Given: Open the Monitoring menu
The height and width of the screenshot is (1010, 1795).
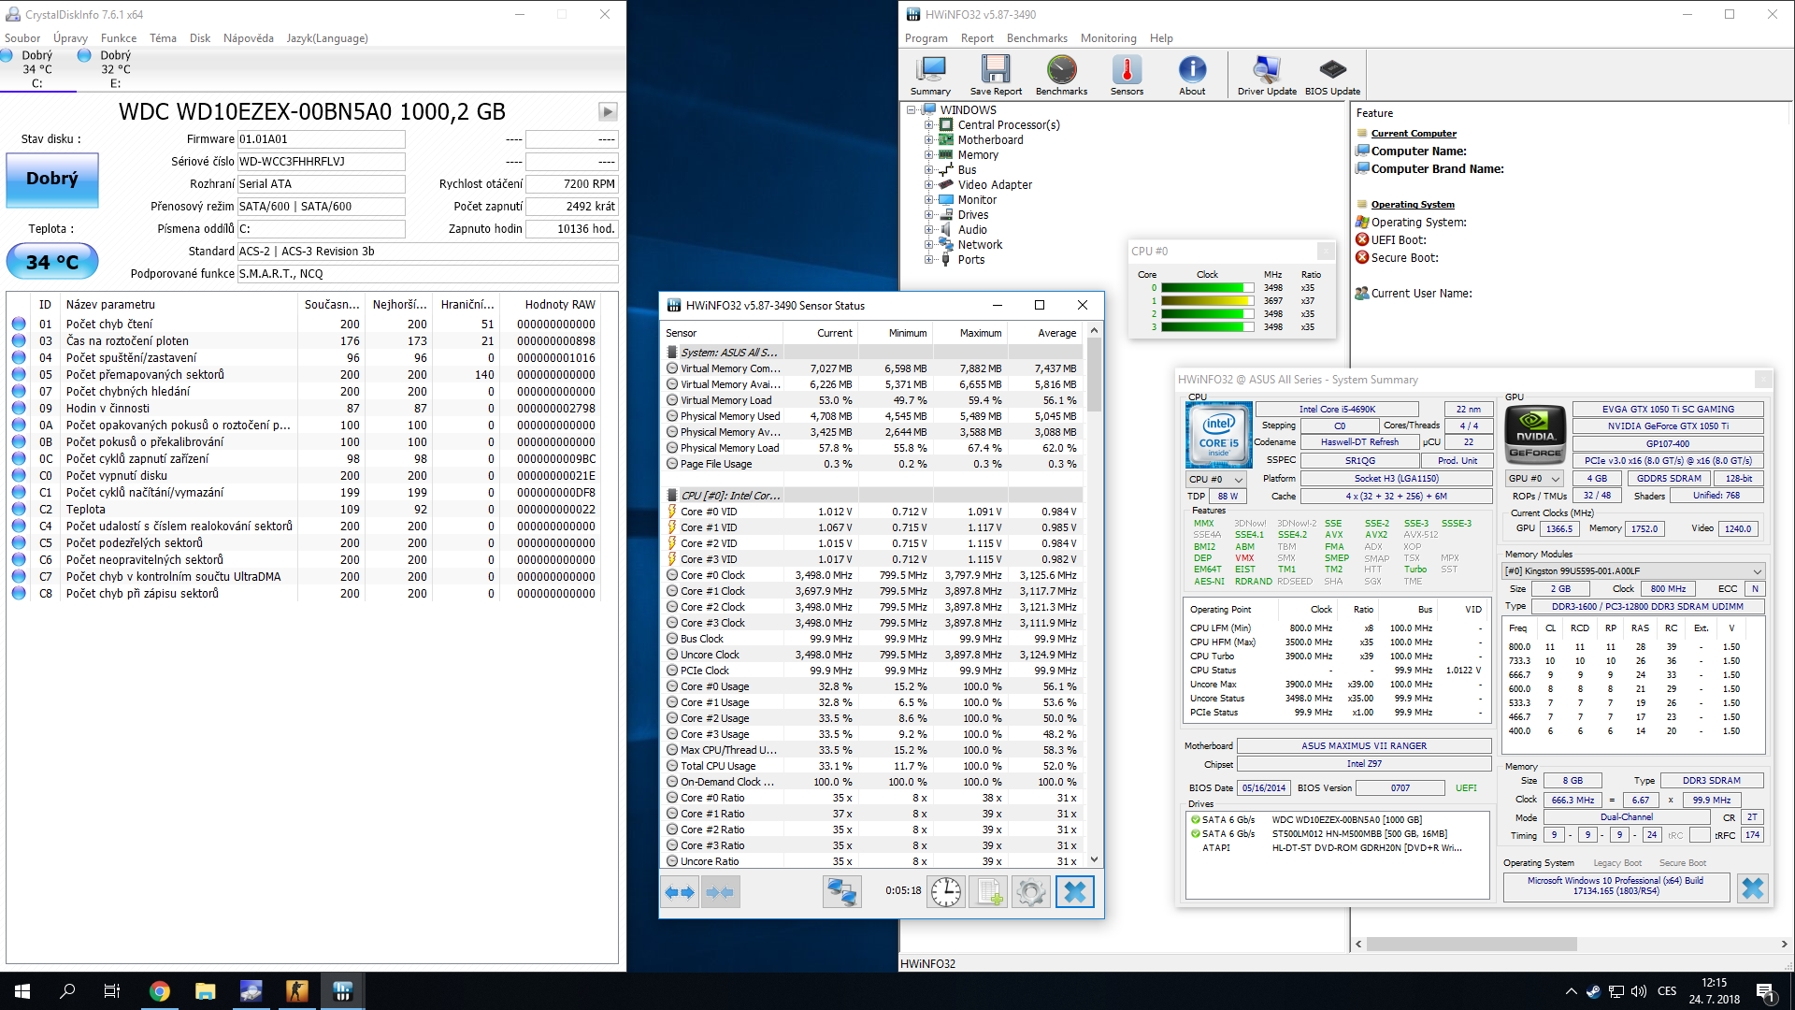Looking at the screenshot, I should click(x=1109, y=38).
